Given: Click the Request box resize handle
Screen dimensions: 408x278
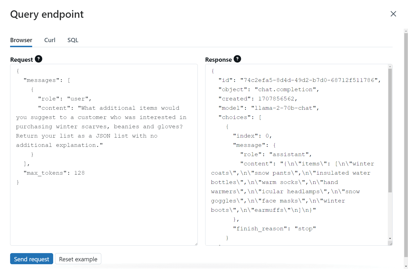Looking at the screenshot, I should pos(196,244).
